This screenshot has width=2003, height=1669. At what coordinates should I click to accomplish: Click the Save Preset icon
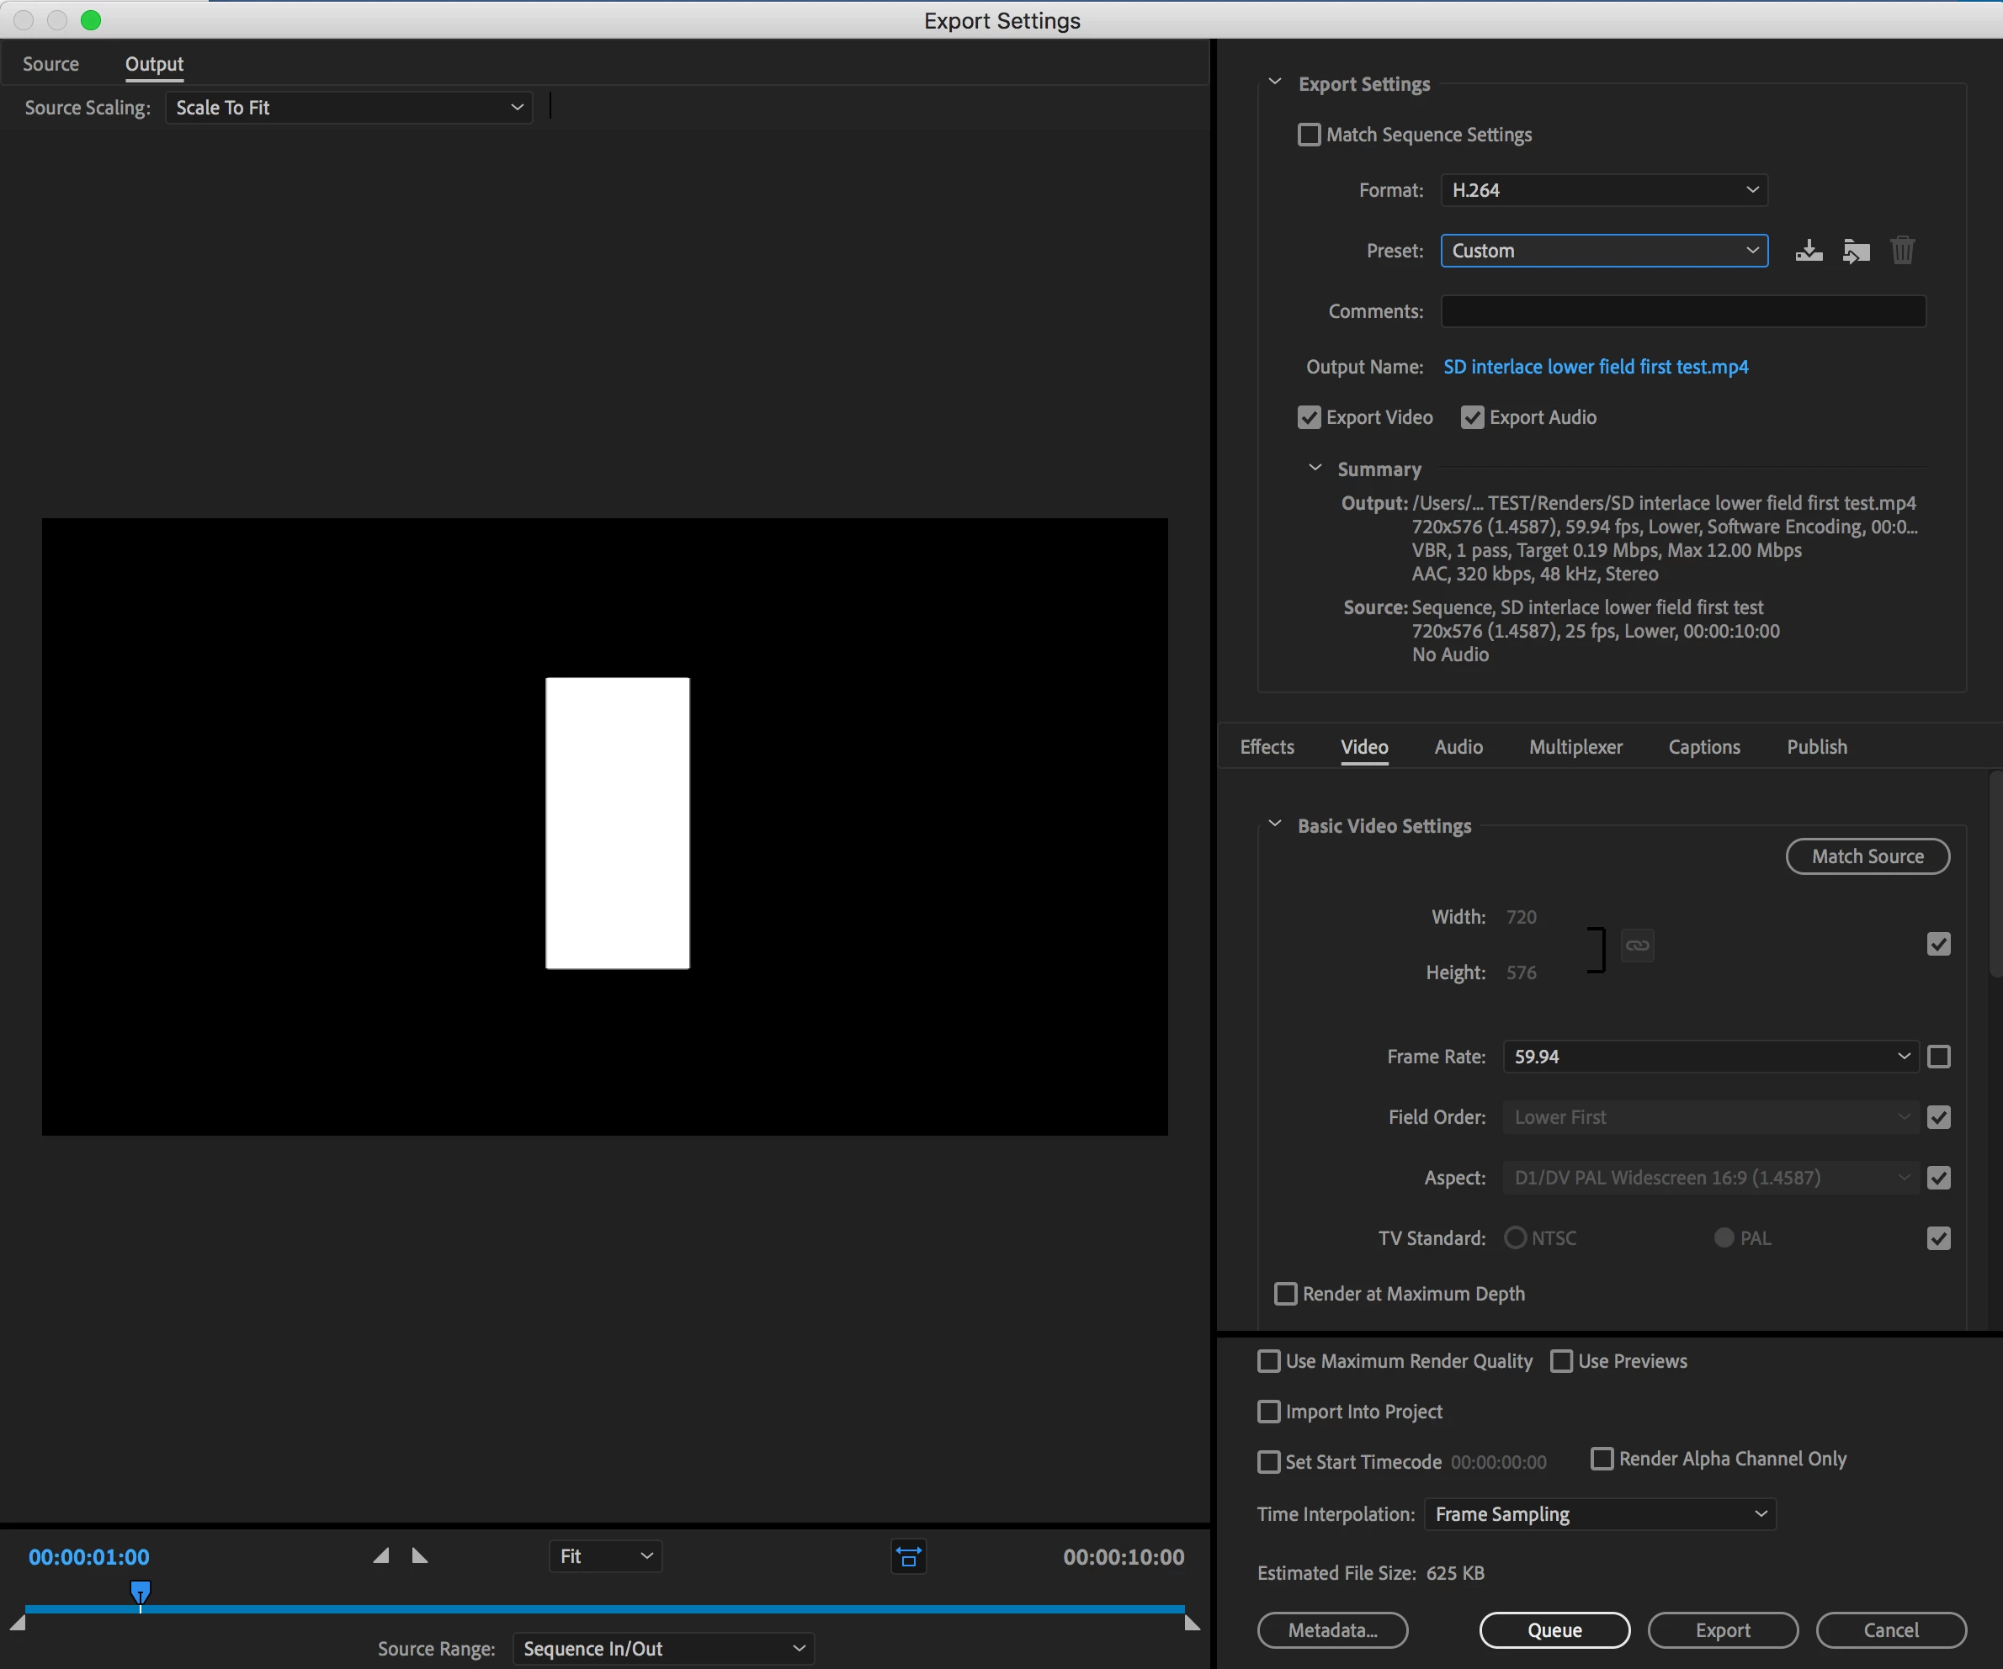tap(1809, 251)
